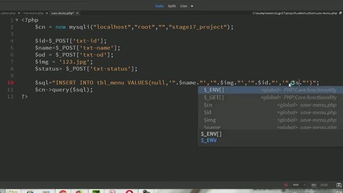Switch to Live view
343x193 pixels.
click(183, 6)
